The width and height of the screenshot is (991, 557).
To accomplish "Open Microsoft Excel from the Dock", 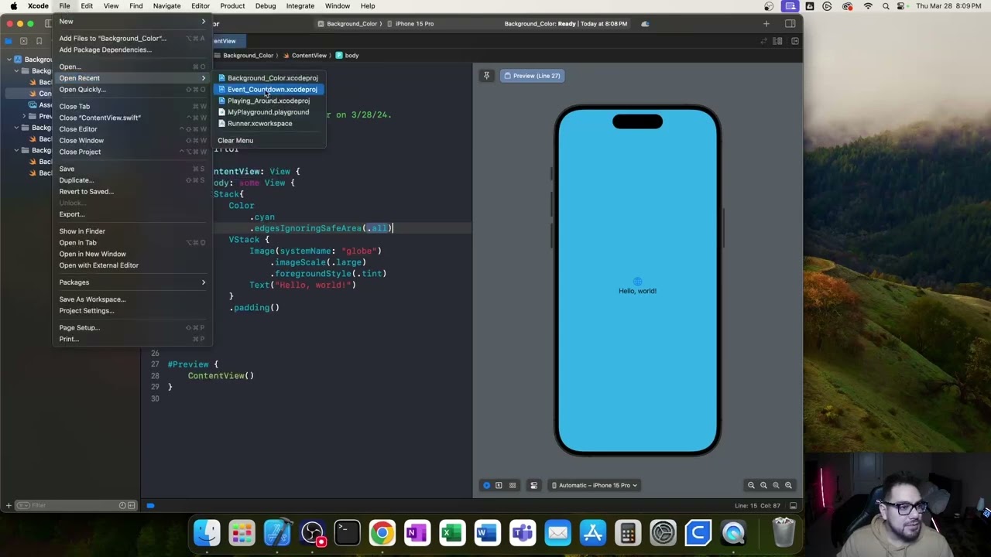I will pos(452,533).
